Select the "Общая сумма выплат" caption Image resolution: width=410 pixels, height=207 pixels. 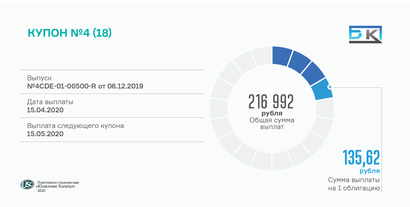(x=272, y=123)
